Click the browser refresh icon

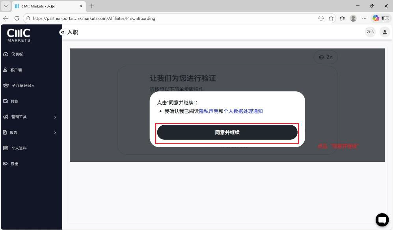pos(17,18)
